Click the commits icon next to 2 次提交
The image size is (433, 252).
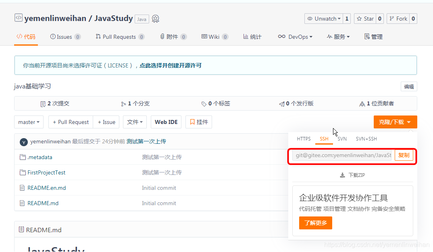pos(43,104)
